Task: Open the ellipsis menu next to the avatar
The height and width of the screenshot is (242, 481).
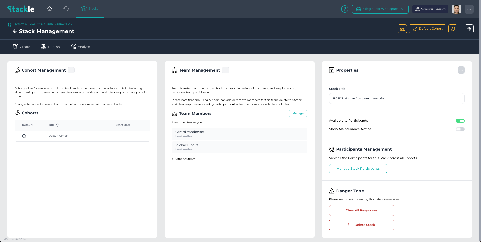Action: (469, 9)
